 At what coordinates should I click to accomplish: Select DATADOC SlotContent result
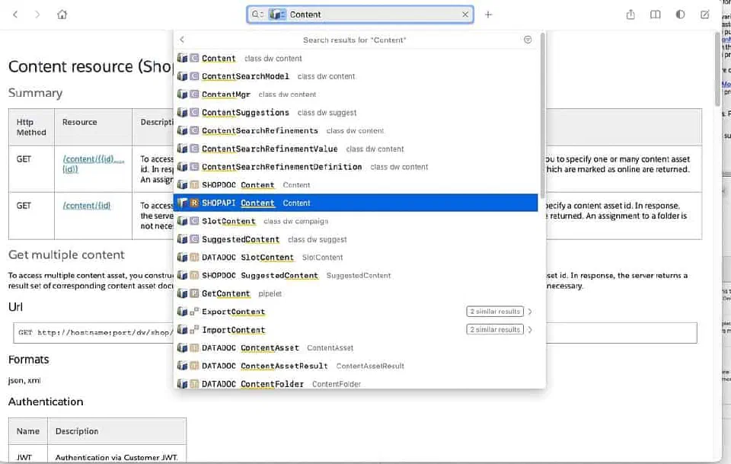click(x=356, y=257)
